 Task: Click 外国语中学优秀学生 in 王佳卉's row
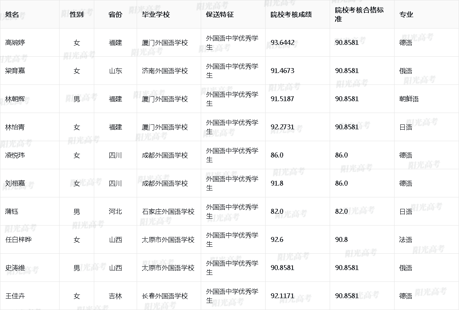pos(232,296)
